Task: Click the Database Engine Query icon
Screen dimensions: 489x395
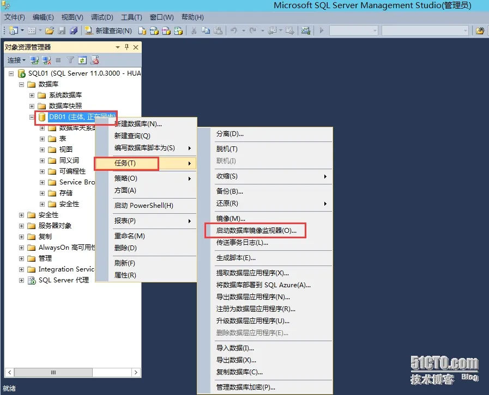Action: pyautogui.click(x=142, y=30)
